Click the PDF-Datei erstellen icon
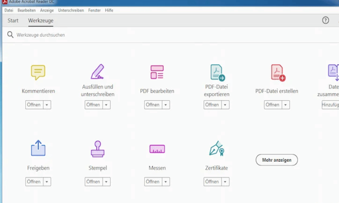The image size is (339, 203). click(278, 73)
